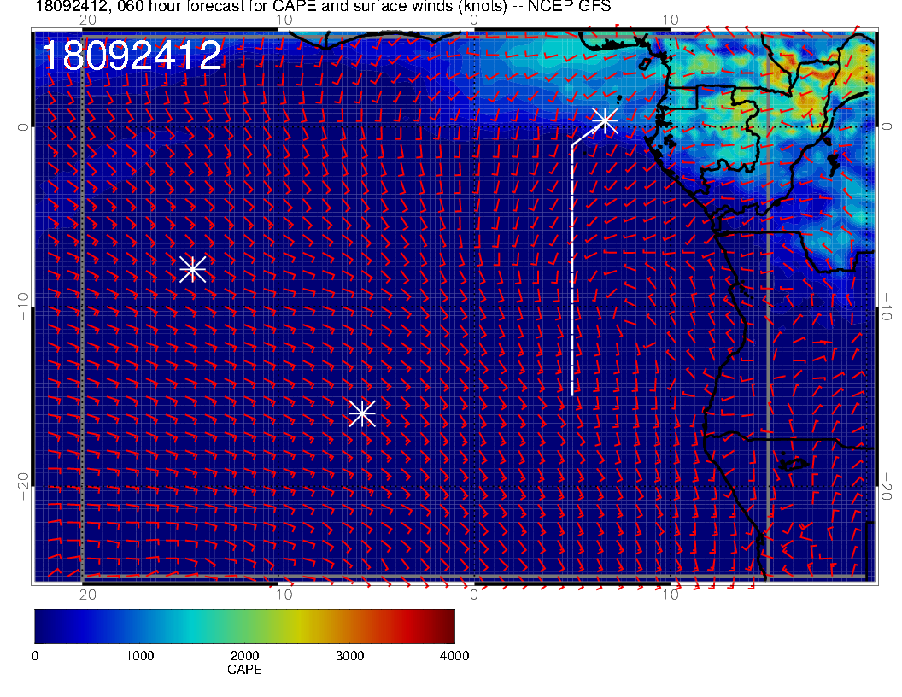Click the colorbar tick label 2000
902x697 pixels.
(244, 656)
